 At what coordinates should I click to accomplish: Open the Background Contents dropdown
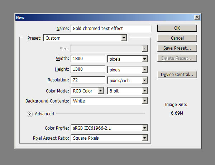pyautogui.click(x=109, y=101)
